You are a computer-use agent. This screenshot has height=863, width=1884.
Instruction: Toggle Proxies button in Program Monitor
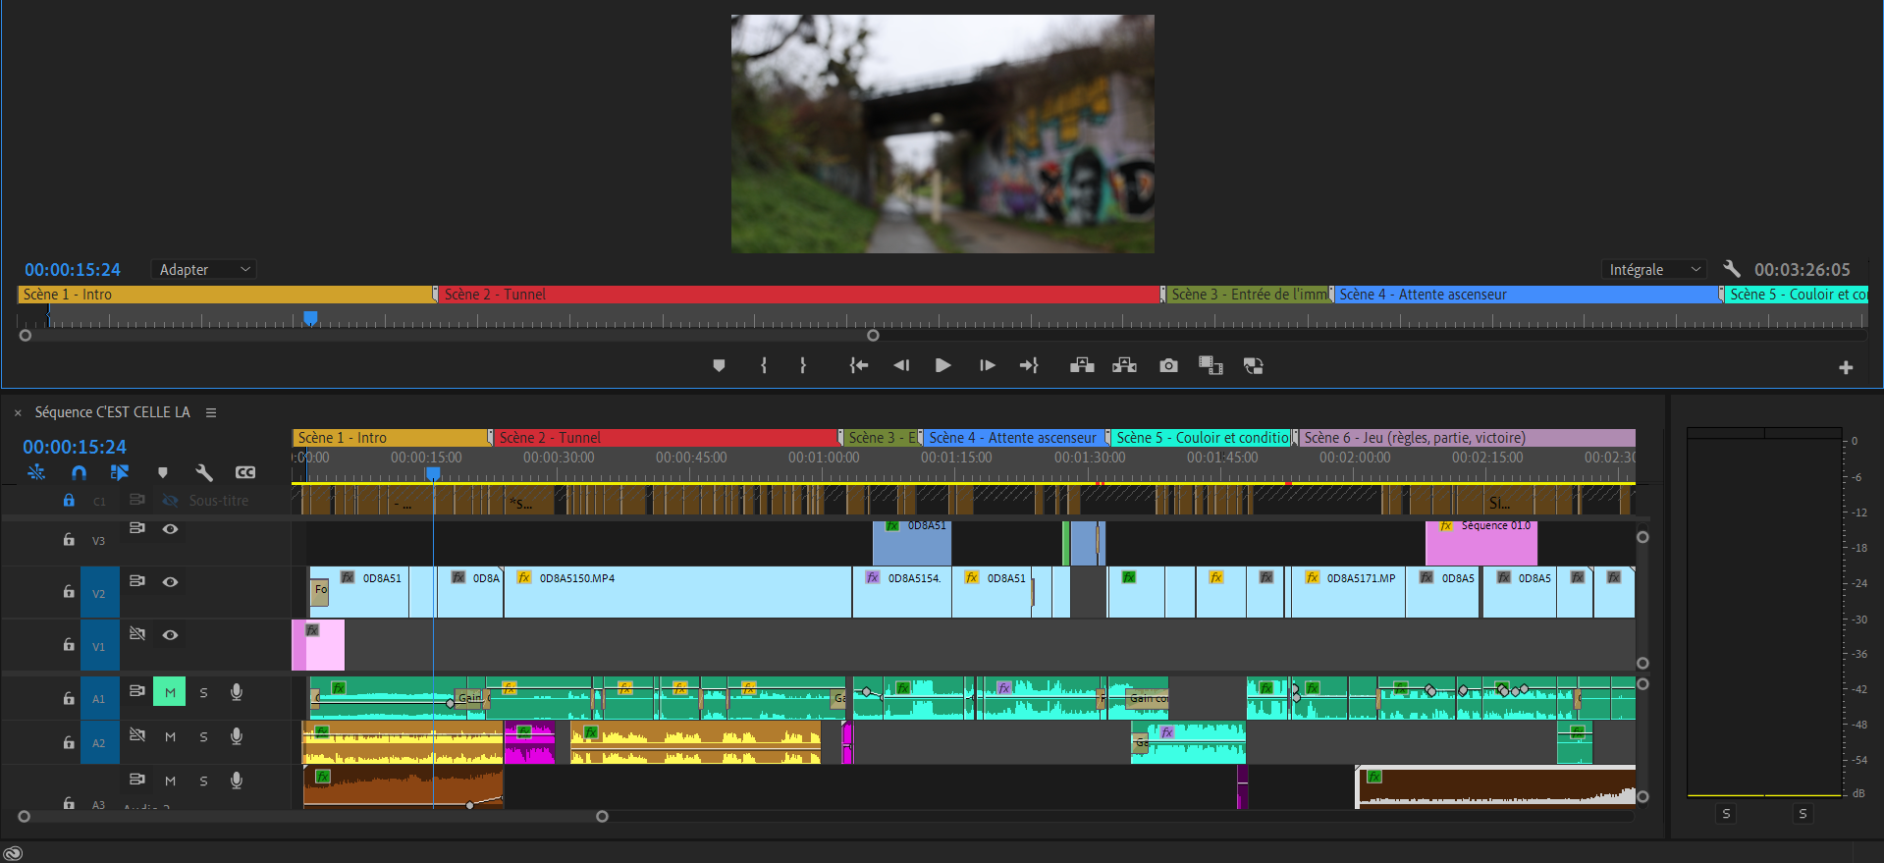(x=1253, y=365)
